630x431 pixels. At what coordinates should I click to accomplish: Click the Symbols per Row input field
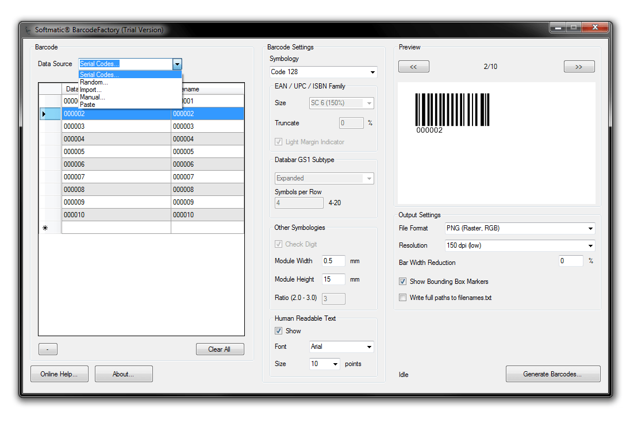coord(299,203)
